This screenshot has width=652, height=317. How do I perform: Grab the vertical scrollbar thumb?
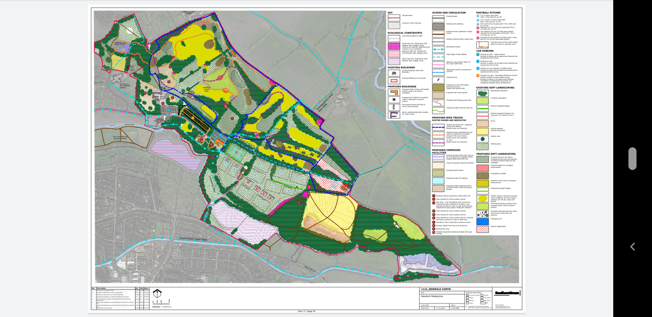pos(632,159)
